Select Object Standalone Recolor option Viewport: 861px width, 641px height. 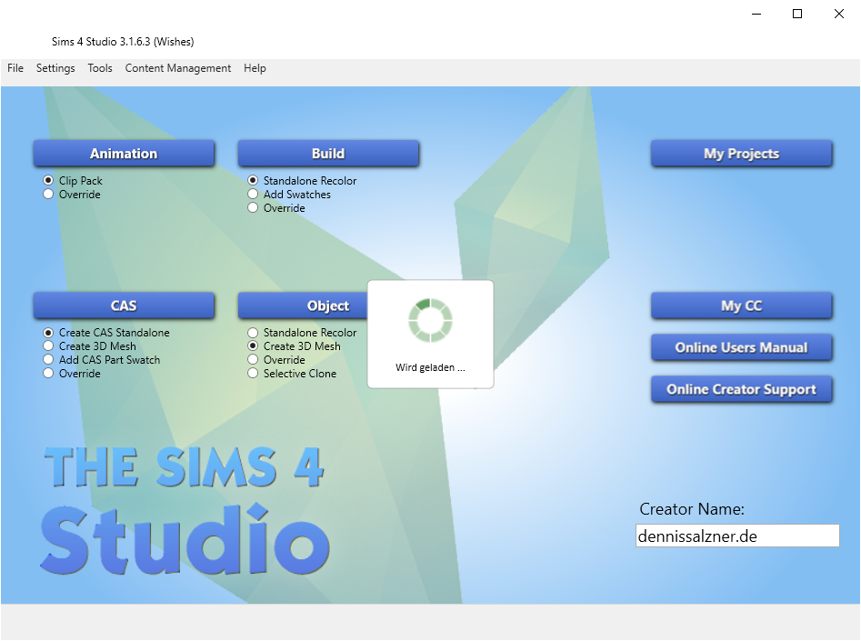[x=302, y=332]
